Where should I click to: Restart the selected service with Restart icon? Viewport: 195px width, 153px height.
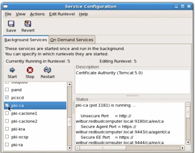pos(47,70)
